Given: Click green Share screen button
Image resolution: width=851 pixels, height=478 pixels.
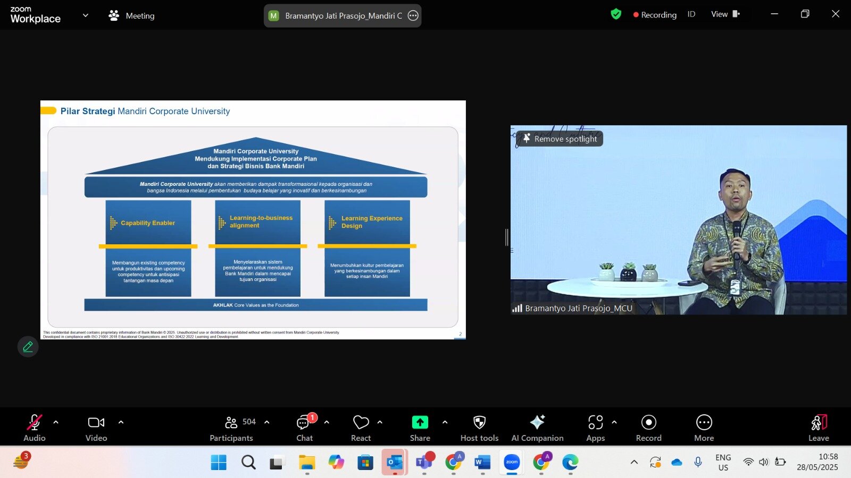Looking at the screenshot, I should 420,428.
